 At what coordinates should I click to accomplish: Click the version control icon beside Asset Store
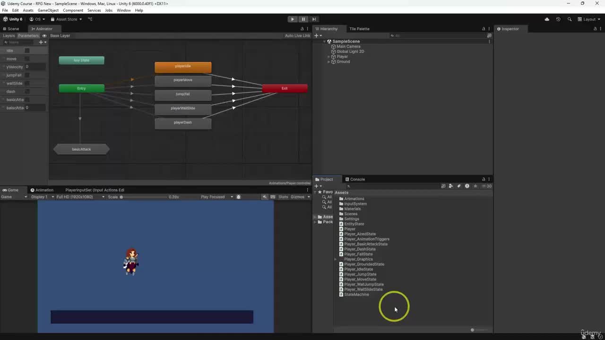90,19
